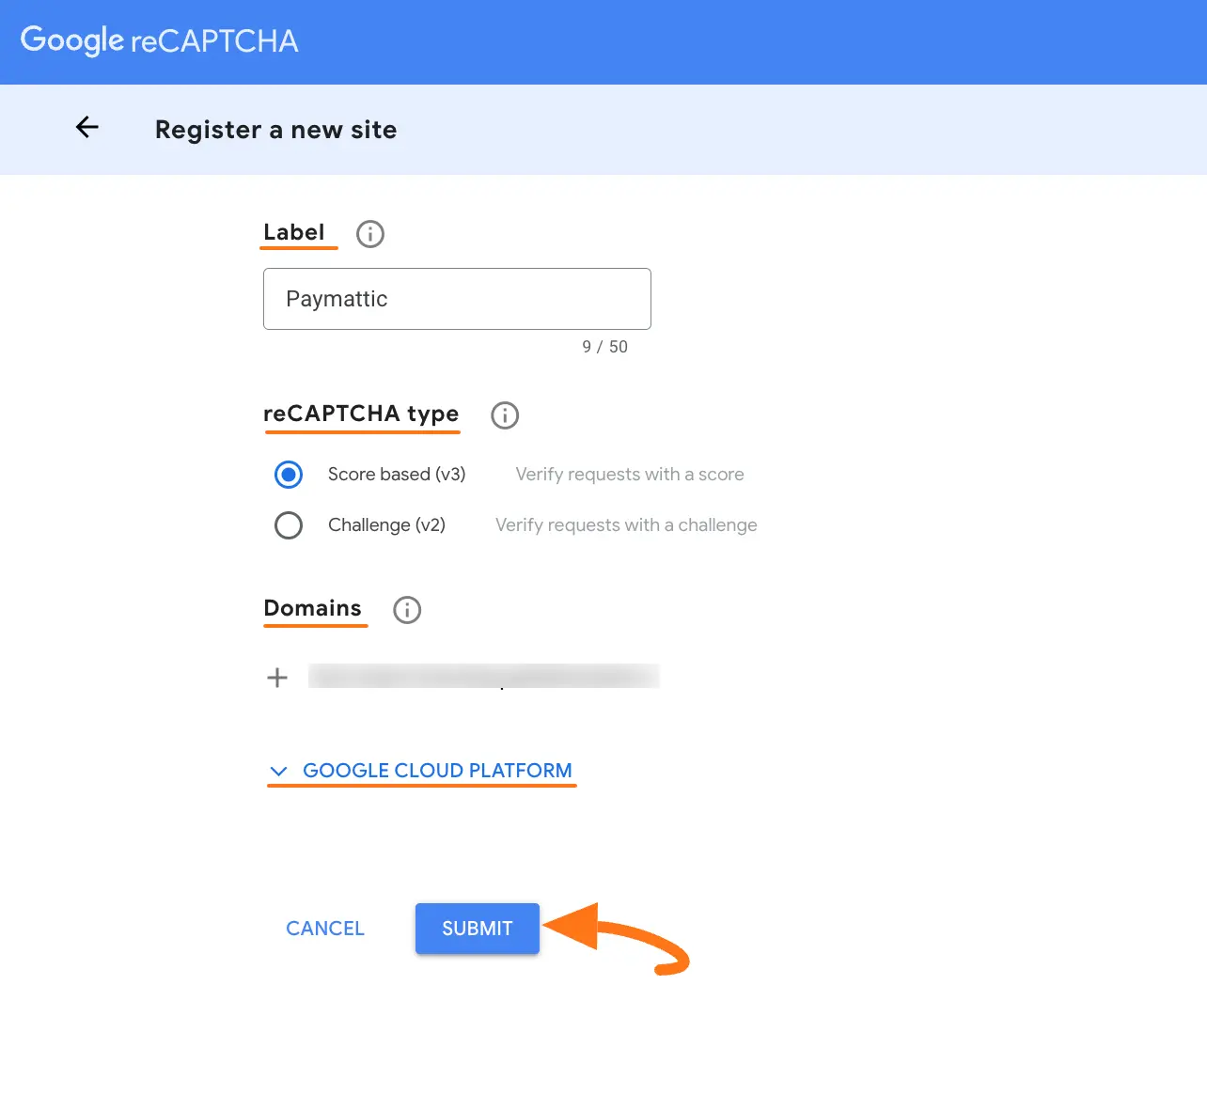Click the Register a new site heading

coord(275,130)
